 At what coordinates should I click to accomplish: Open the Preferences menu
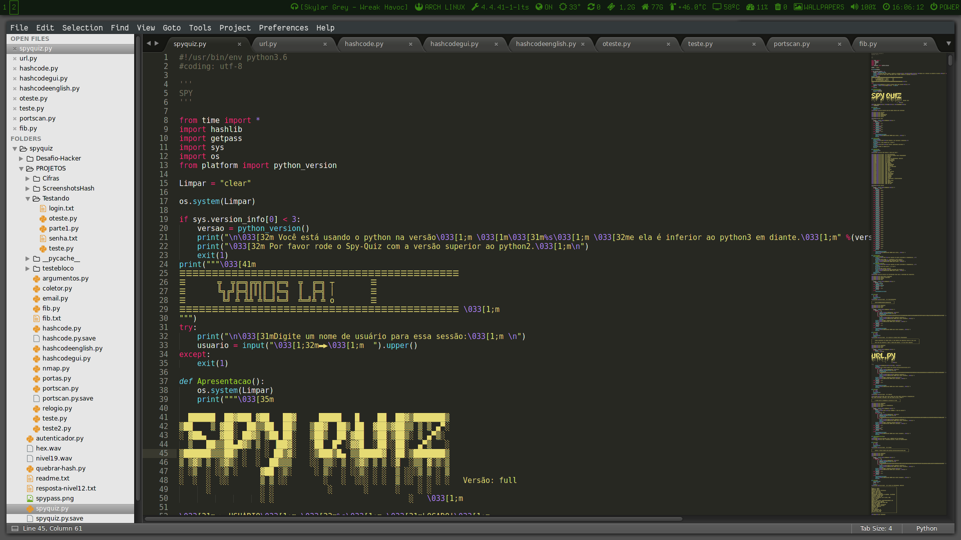(x=283, y=28)
